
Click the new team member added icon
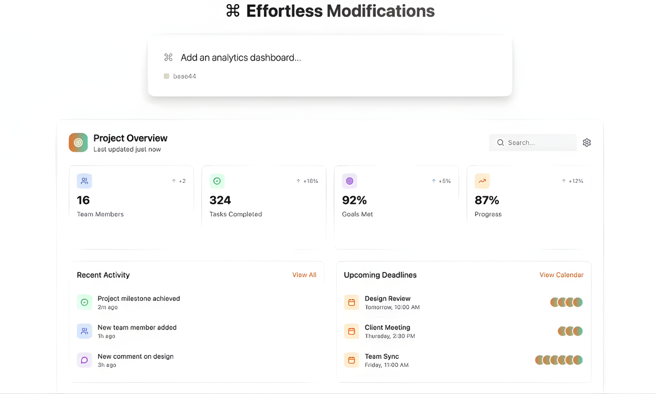[85, 331]
